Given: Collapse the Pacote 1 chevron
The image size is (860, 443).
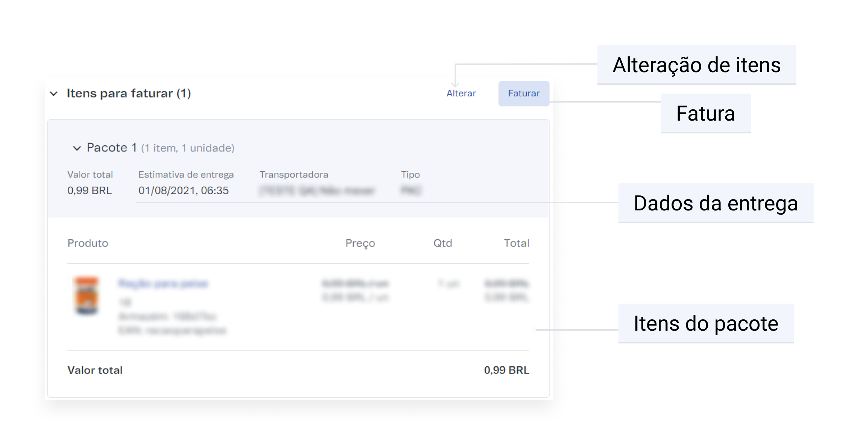Looking at the screenshot, I should pyautogui.click(x=77, y=148).
